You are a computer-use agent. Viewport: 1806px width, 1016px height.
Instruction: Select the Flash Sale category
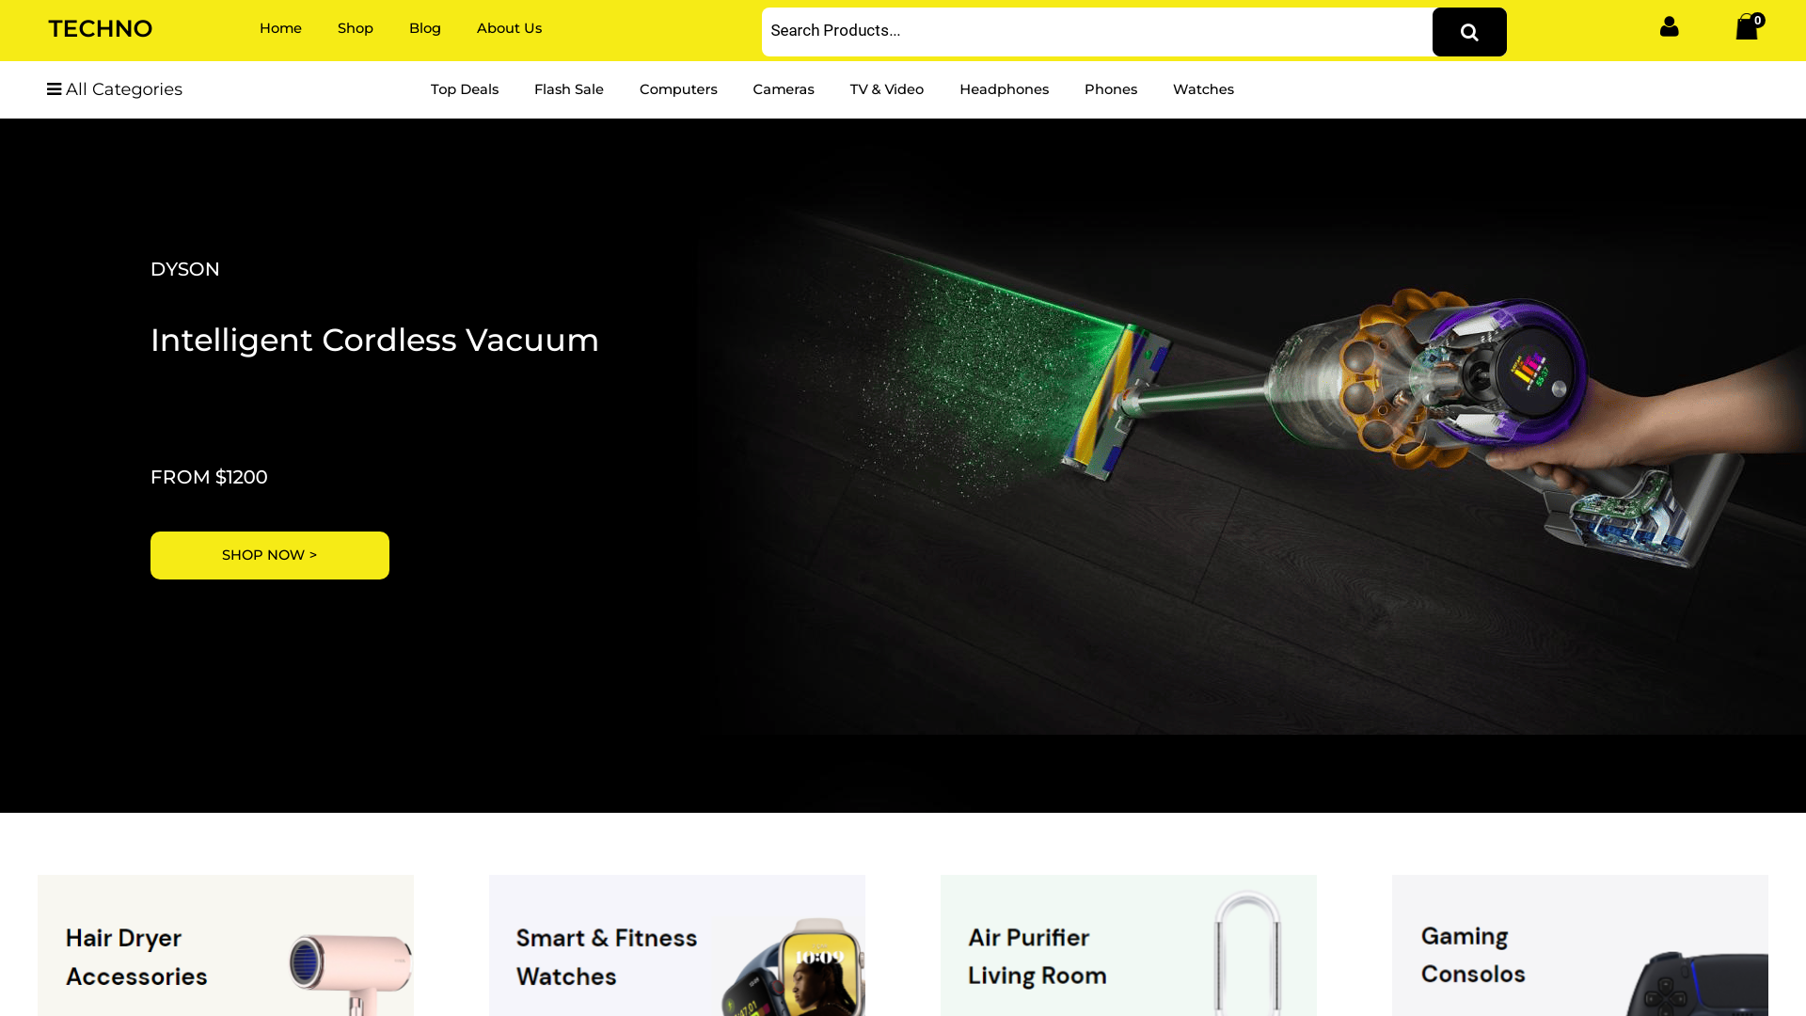pos(569,89)
